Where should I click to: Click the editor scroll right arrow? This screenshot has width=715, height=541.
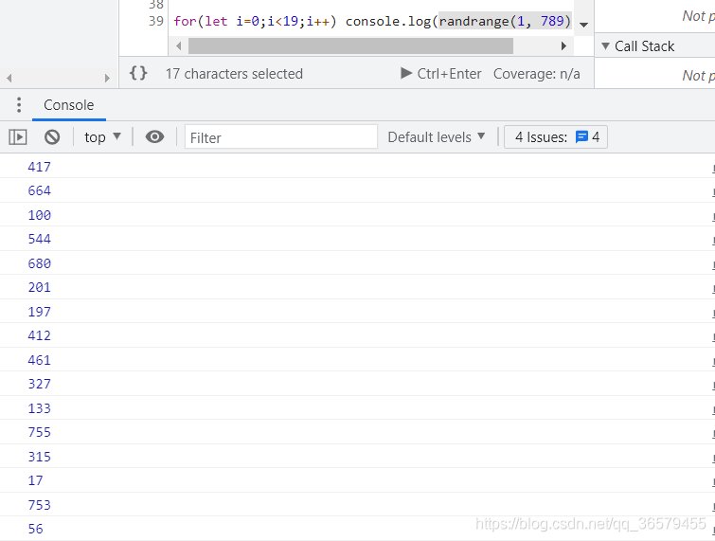pyautogui.click(x=564, y=45)
